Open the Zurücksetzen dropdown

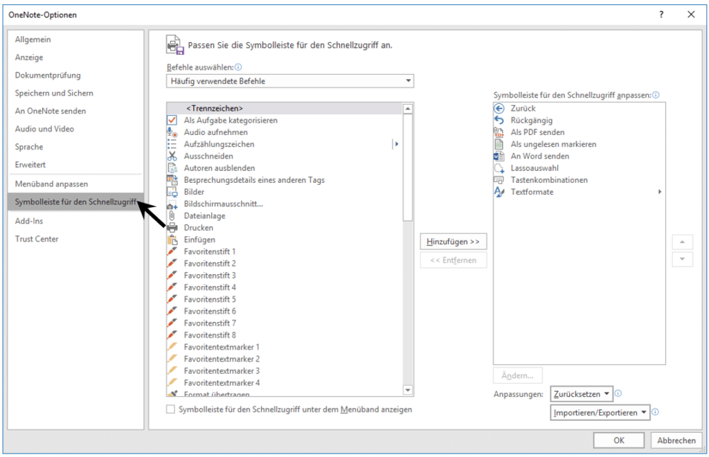pos(581,394)
